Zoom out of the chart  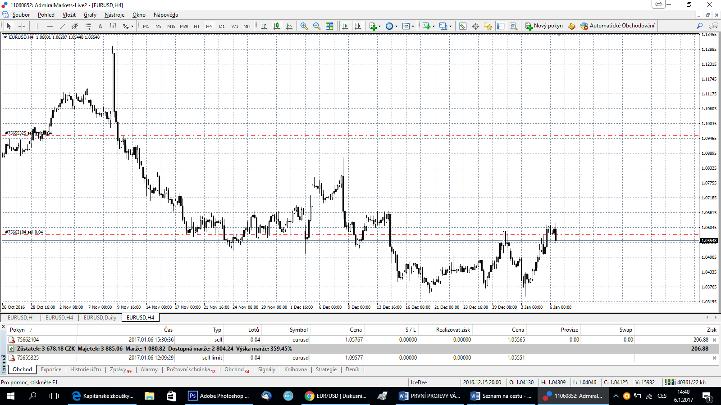317,26
